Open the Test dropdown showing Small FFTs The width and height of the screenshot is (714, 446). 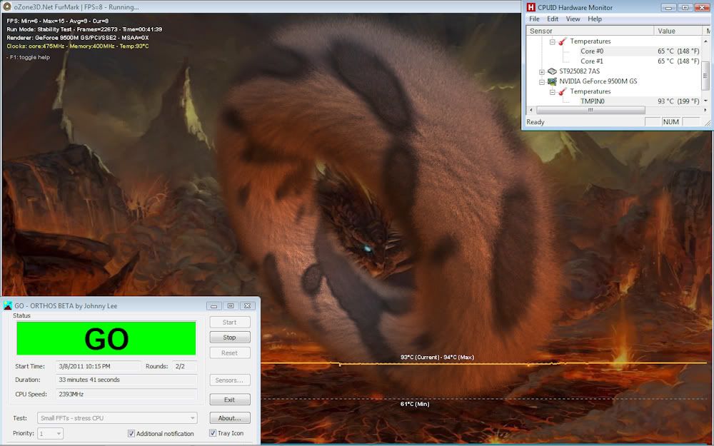click(118, 417)
